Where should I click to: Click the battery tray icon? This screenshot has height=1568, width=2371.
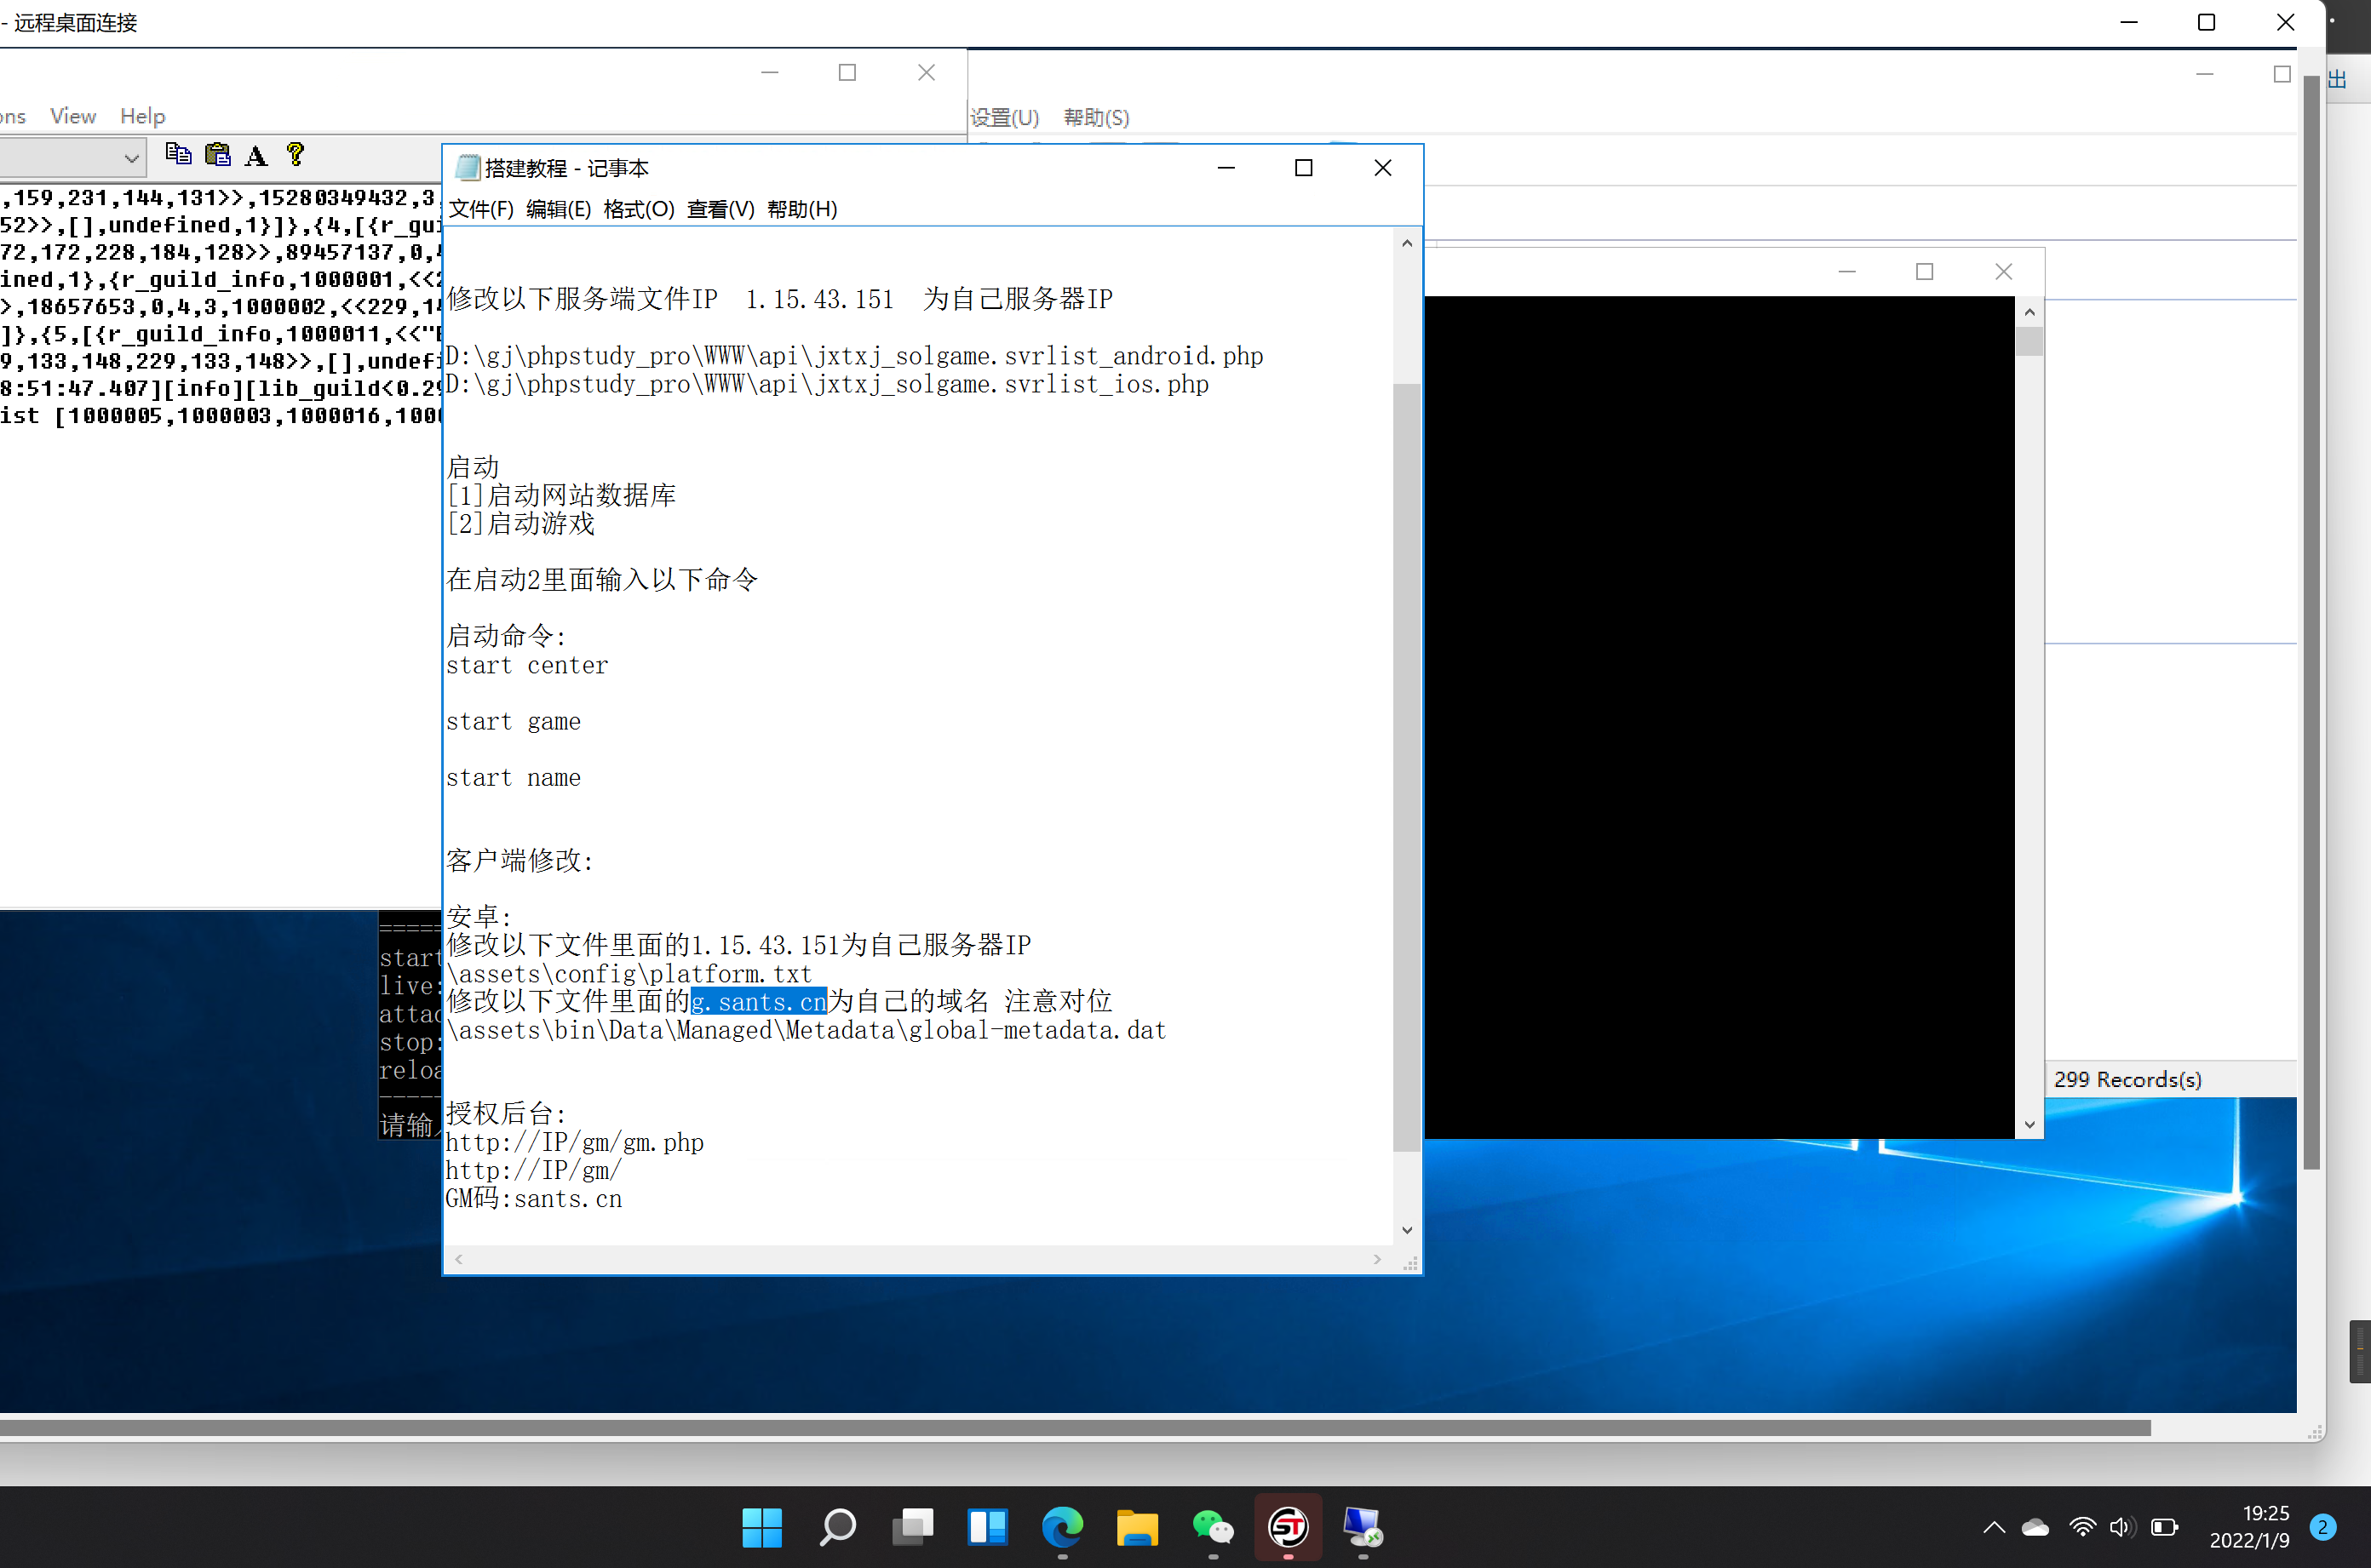pyautogui.click(x=2164, y=1527)
